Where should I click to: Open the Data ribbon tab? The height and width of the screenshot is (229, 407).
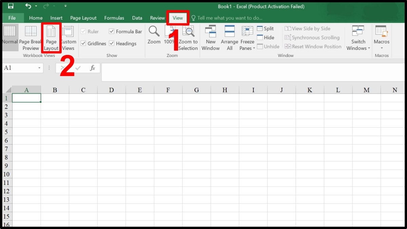pyautogui.click(x=137, y=18)
